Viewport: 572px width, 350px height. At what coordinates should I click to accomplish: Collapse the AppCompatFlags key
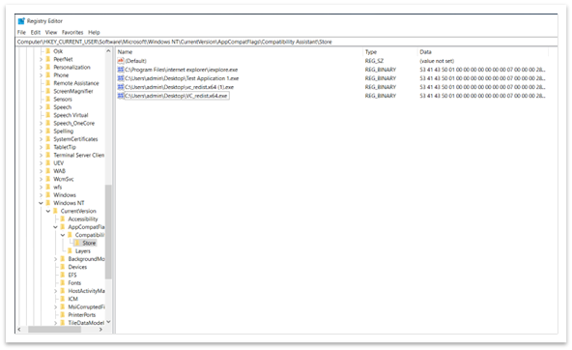(x=55, y=227)
